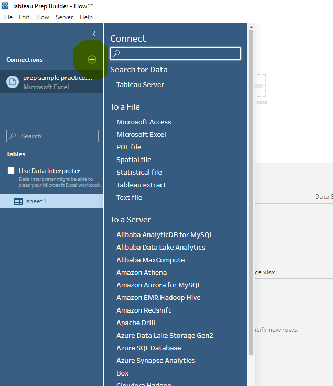Select Alibaba Data Lake Analytics

tap(160, 248)
